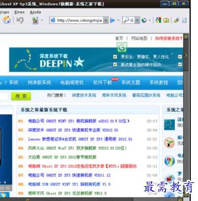Viewport: 198px width, 201px height.
Task: Open the Ajuda menu
Action: (35, 12)
